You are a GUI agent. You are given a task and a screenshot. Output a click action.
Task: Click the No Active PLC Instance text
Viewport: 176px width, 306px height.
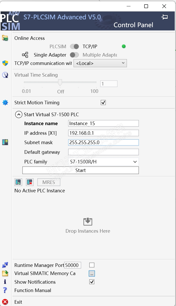click(x=40, y=191)
